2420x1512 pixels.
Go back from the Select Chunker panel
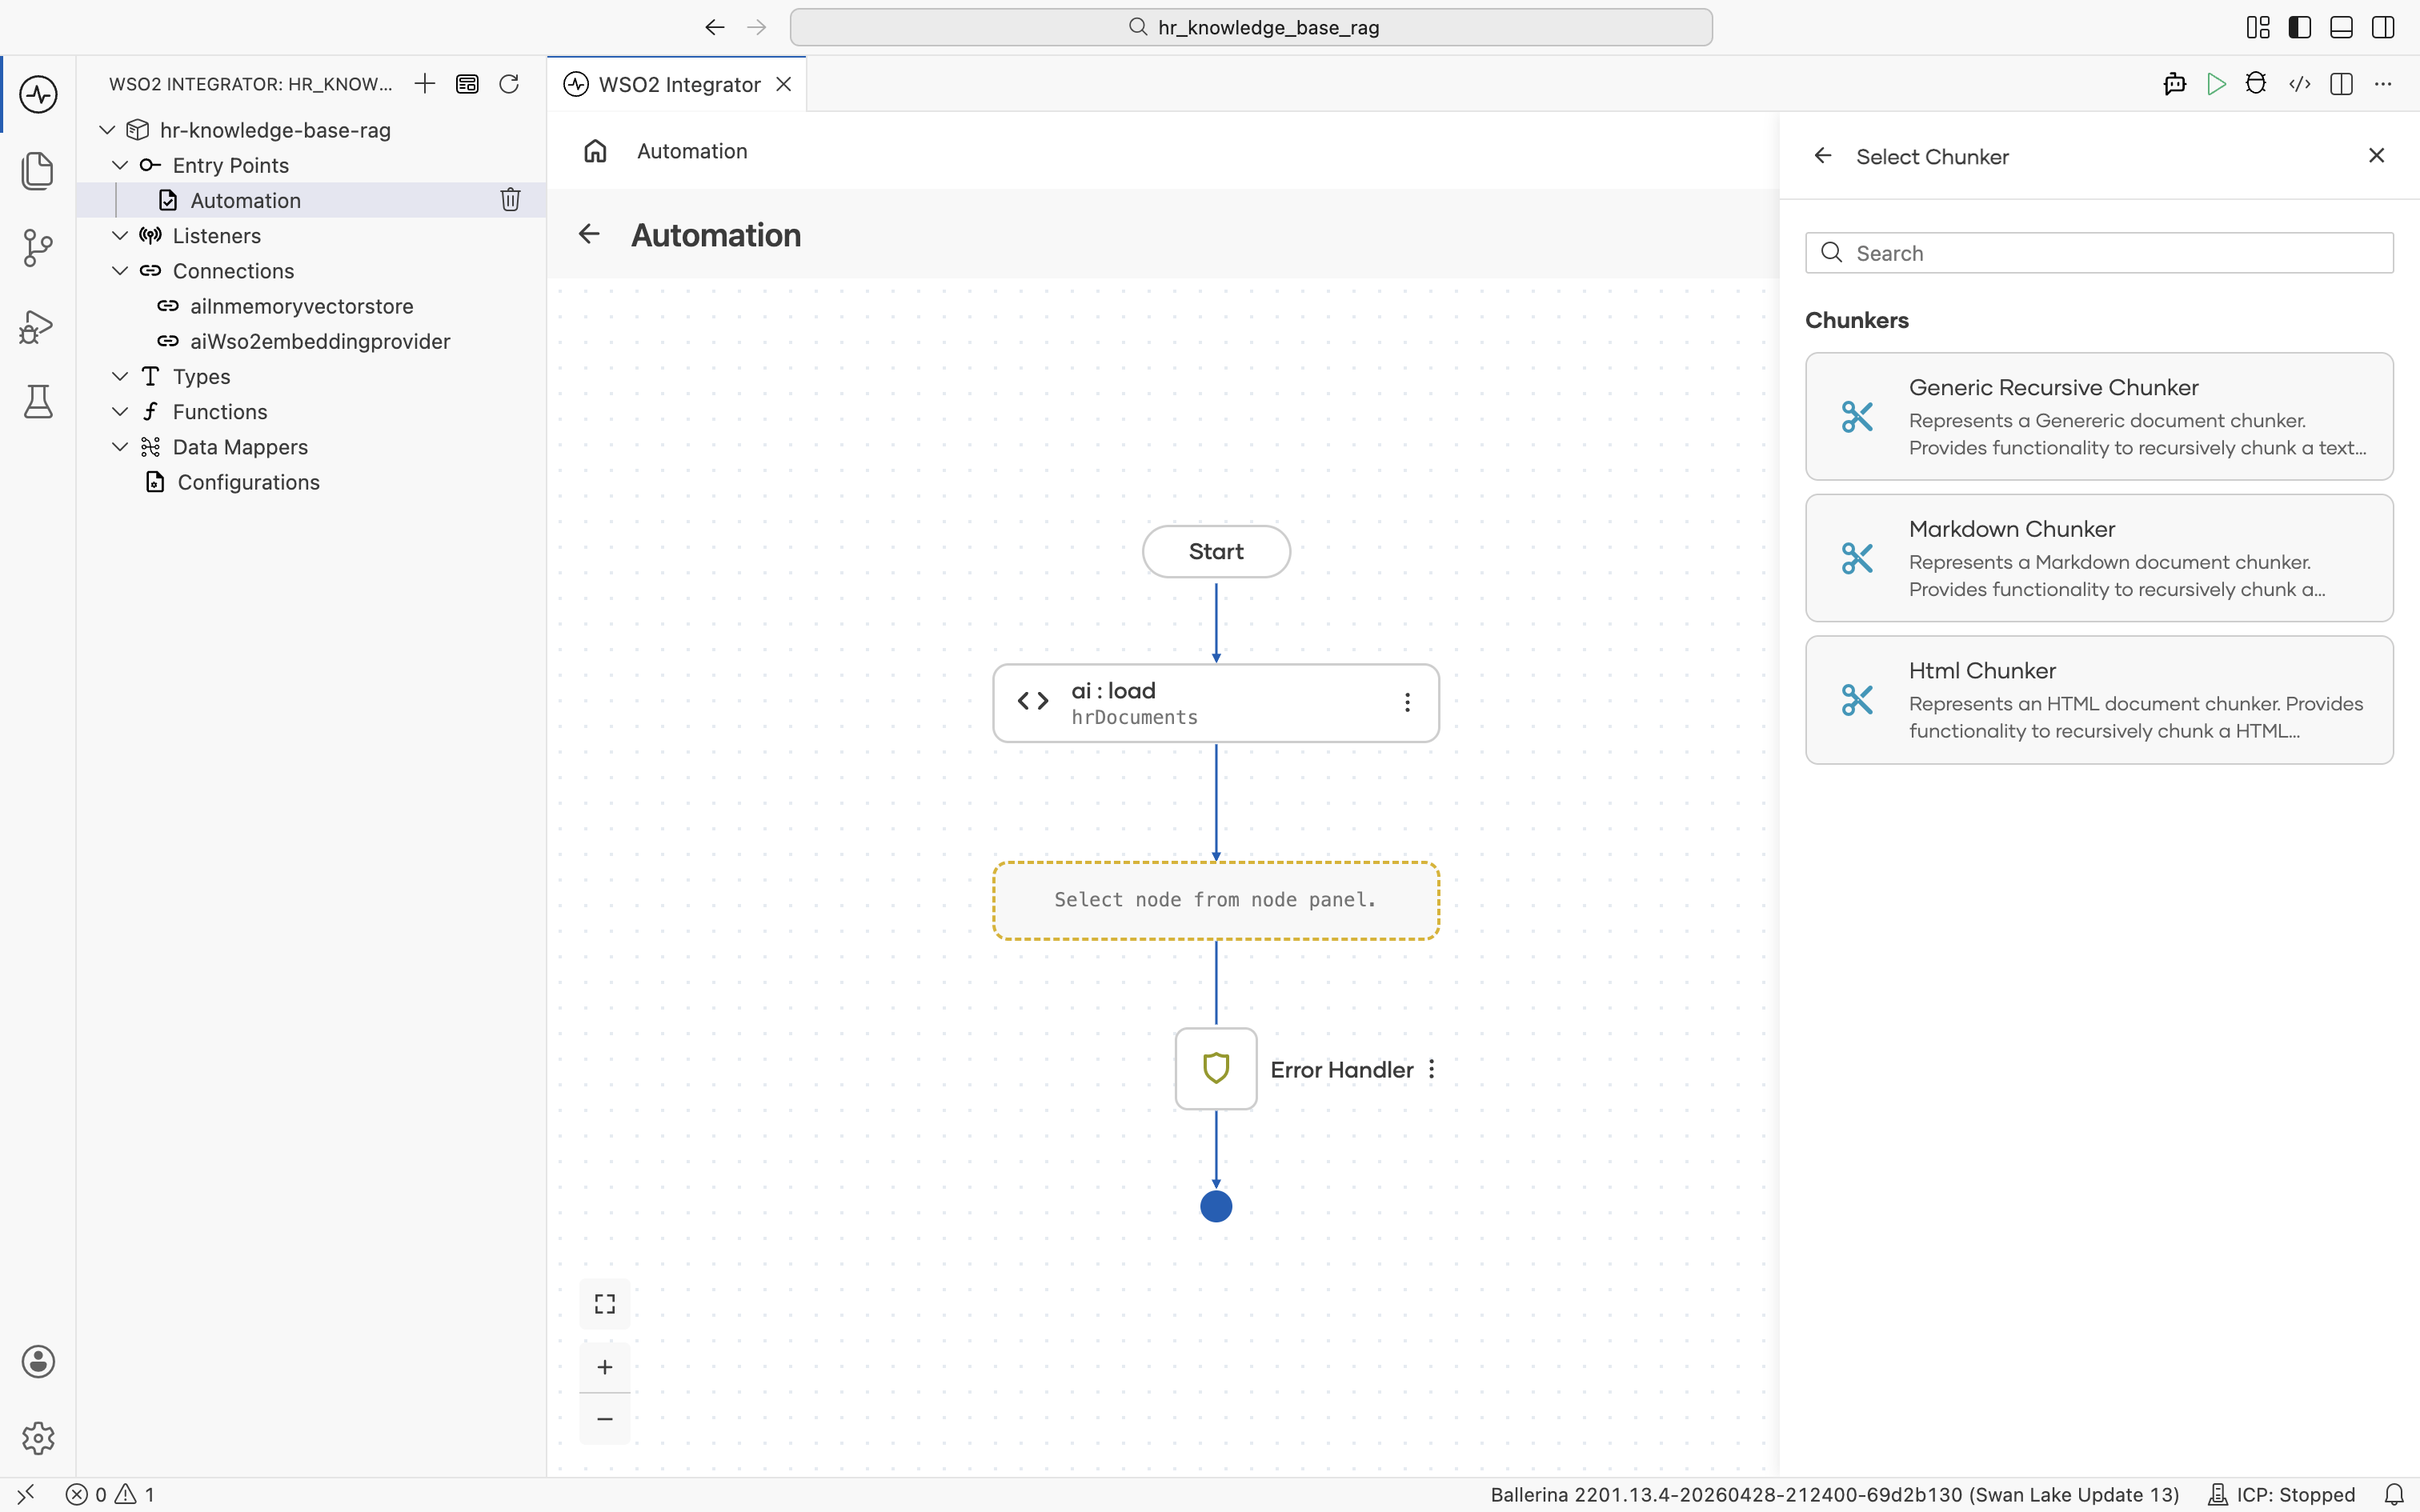pos(1823,156)
